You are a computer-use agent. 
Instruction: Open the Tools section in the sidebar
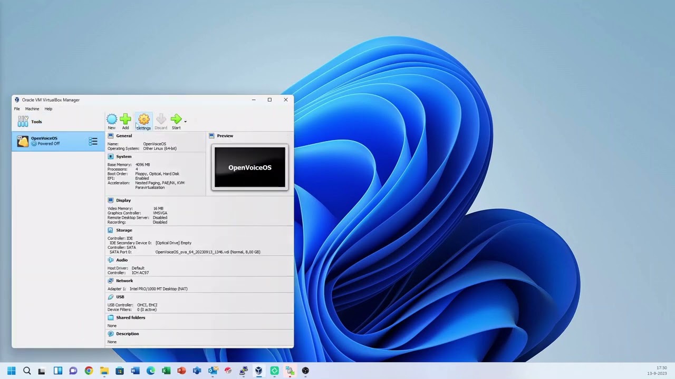click(58, 122)
